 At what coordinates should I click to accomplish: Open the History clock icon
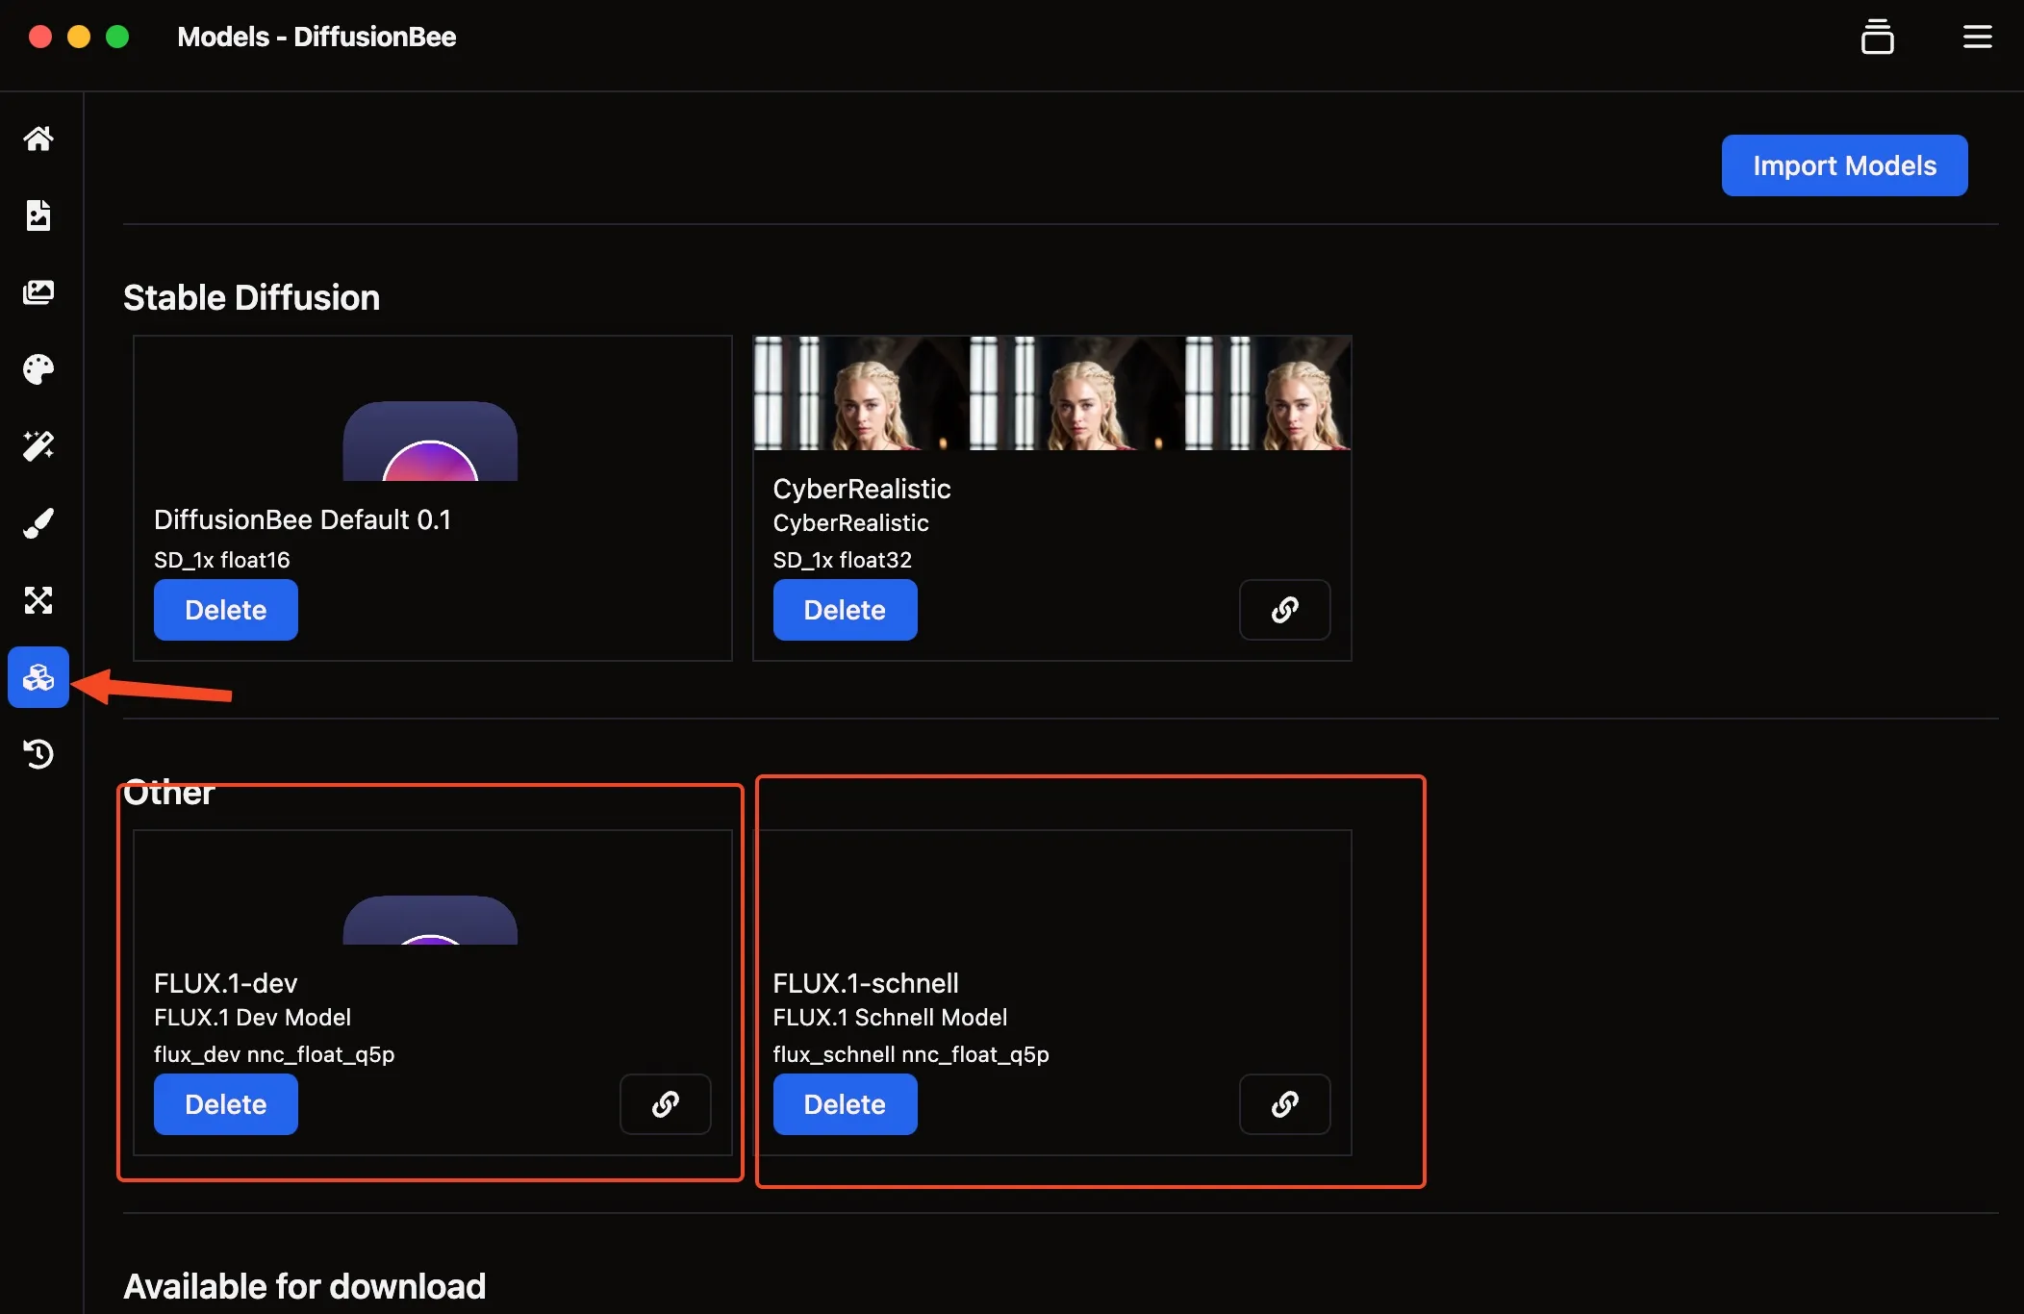38,754
